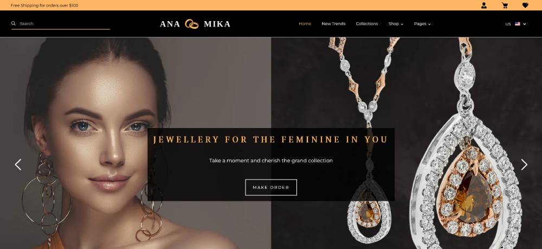Click the US flag icon
Screen dimensions: 542x249
pyautogui.click(x=518, y=24)
